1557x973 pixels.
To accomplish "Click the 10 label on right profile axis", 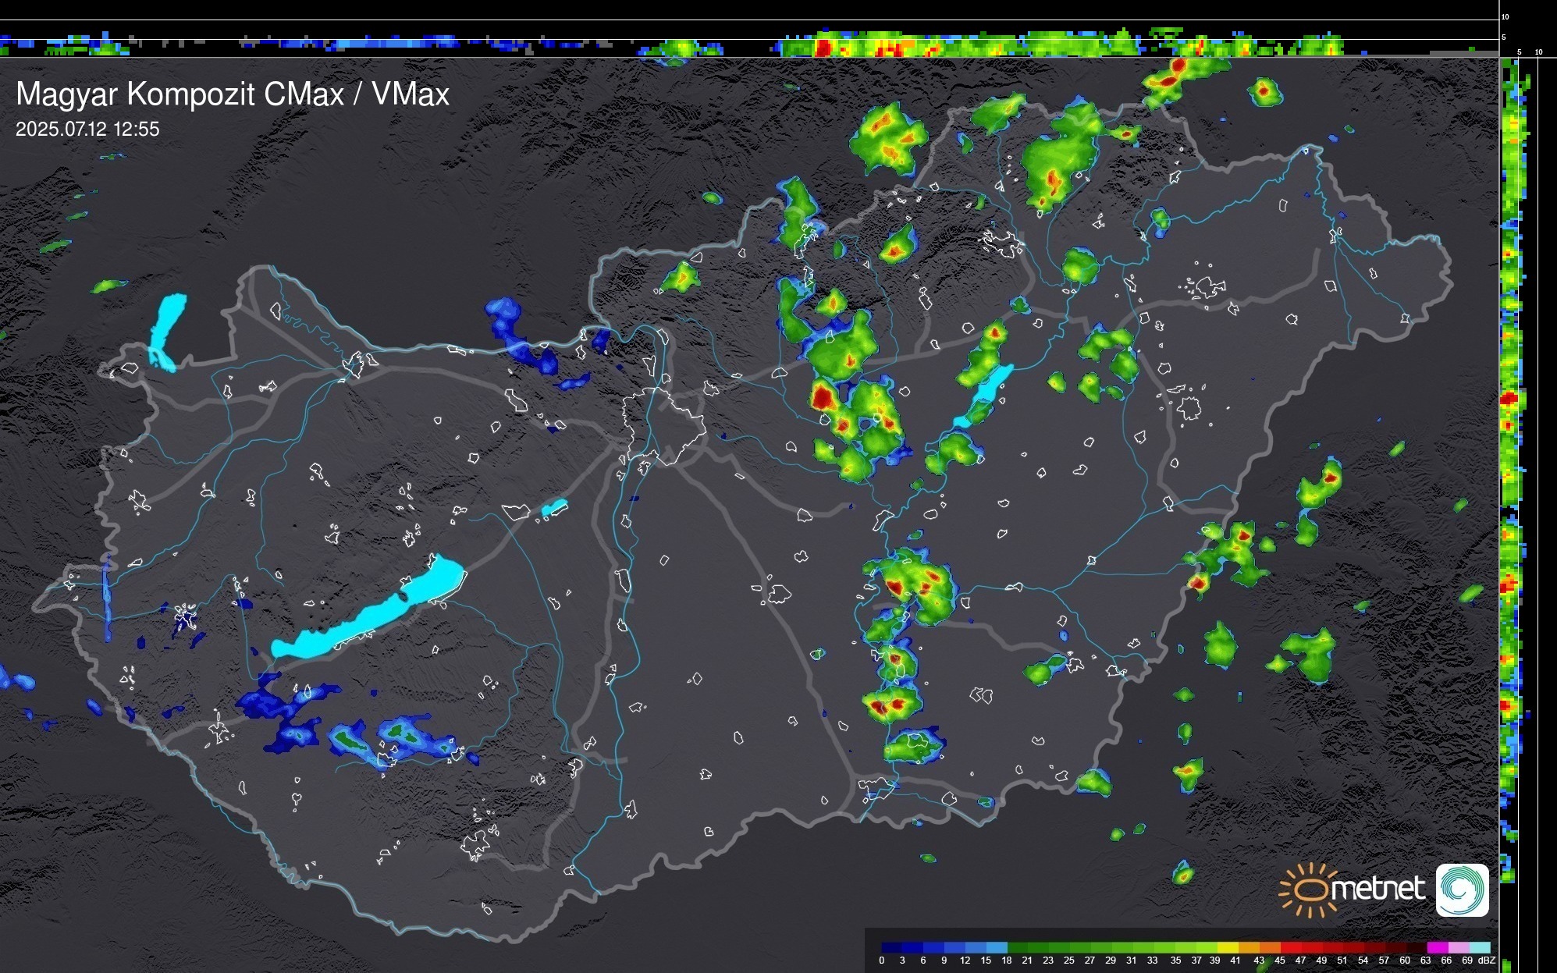I will tap(1538, 52).
